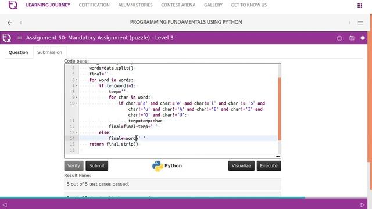Viewport: 372px width, 209px height.
Task: Open the course hamburger menu in the grey bar
Action: pos(360,23)
